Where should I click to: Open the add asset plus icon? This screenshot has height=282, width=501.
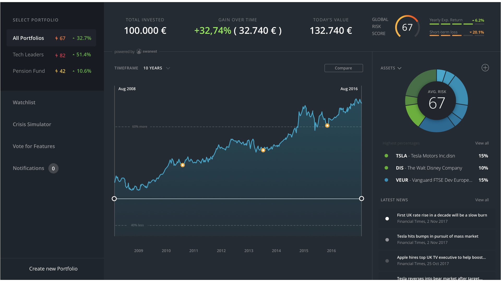pyautogui.click(x=485, y=68)
